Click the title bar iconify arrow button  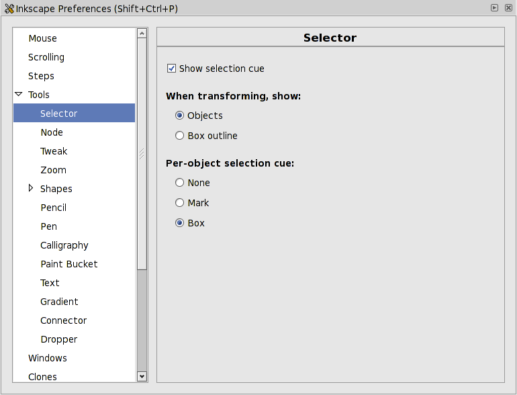494,8
